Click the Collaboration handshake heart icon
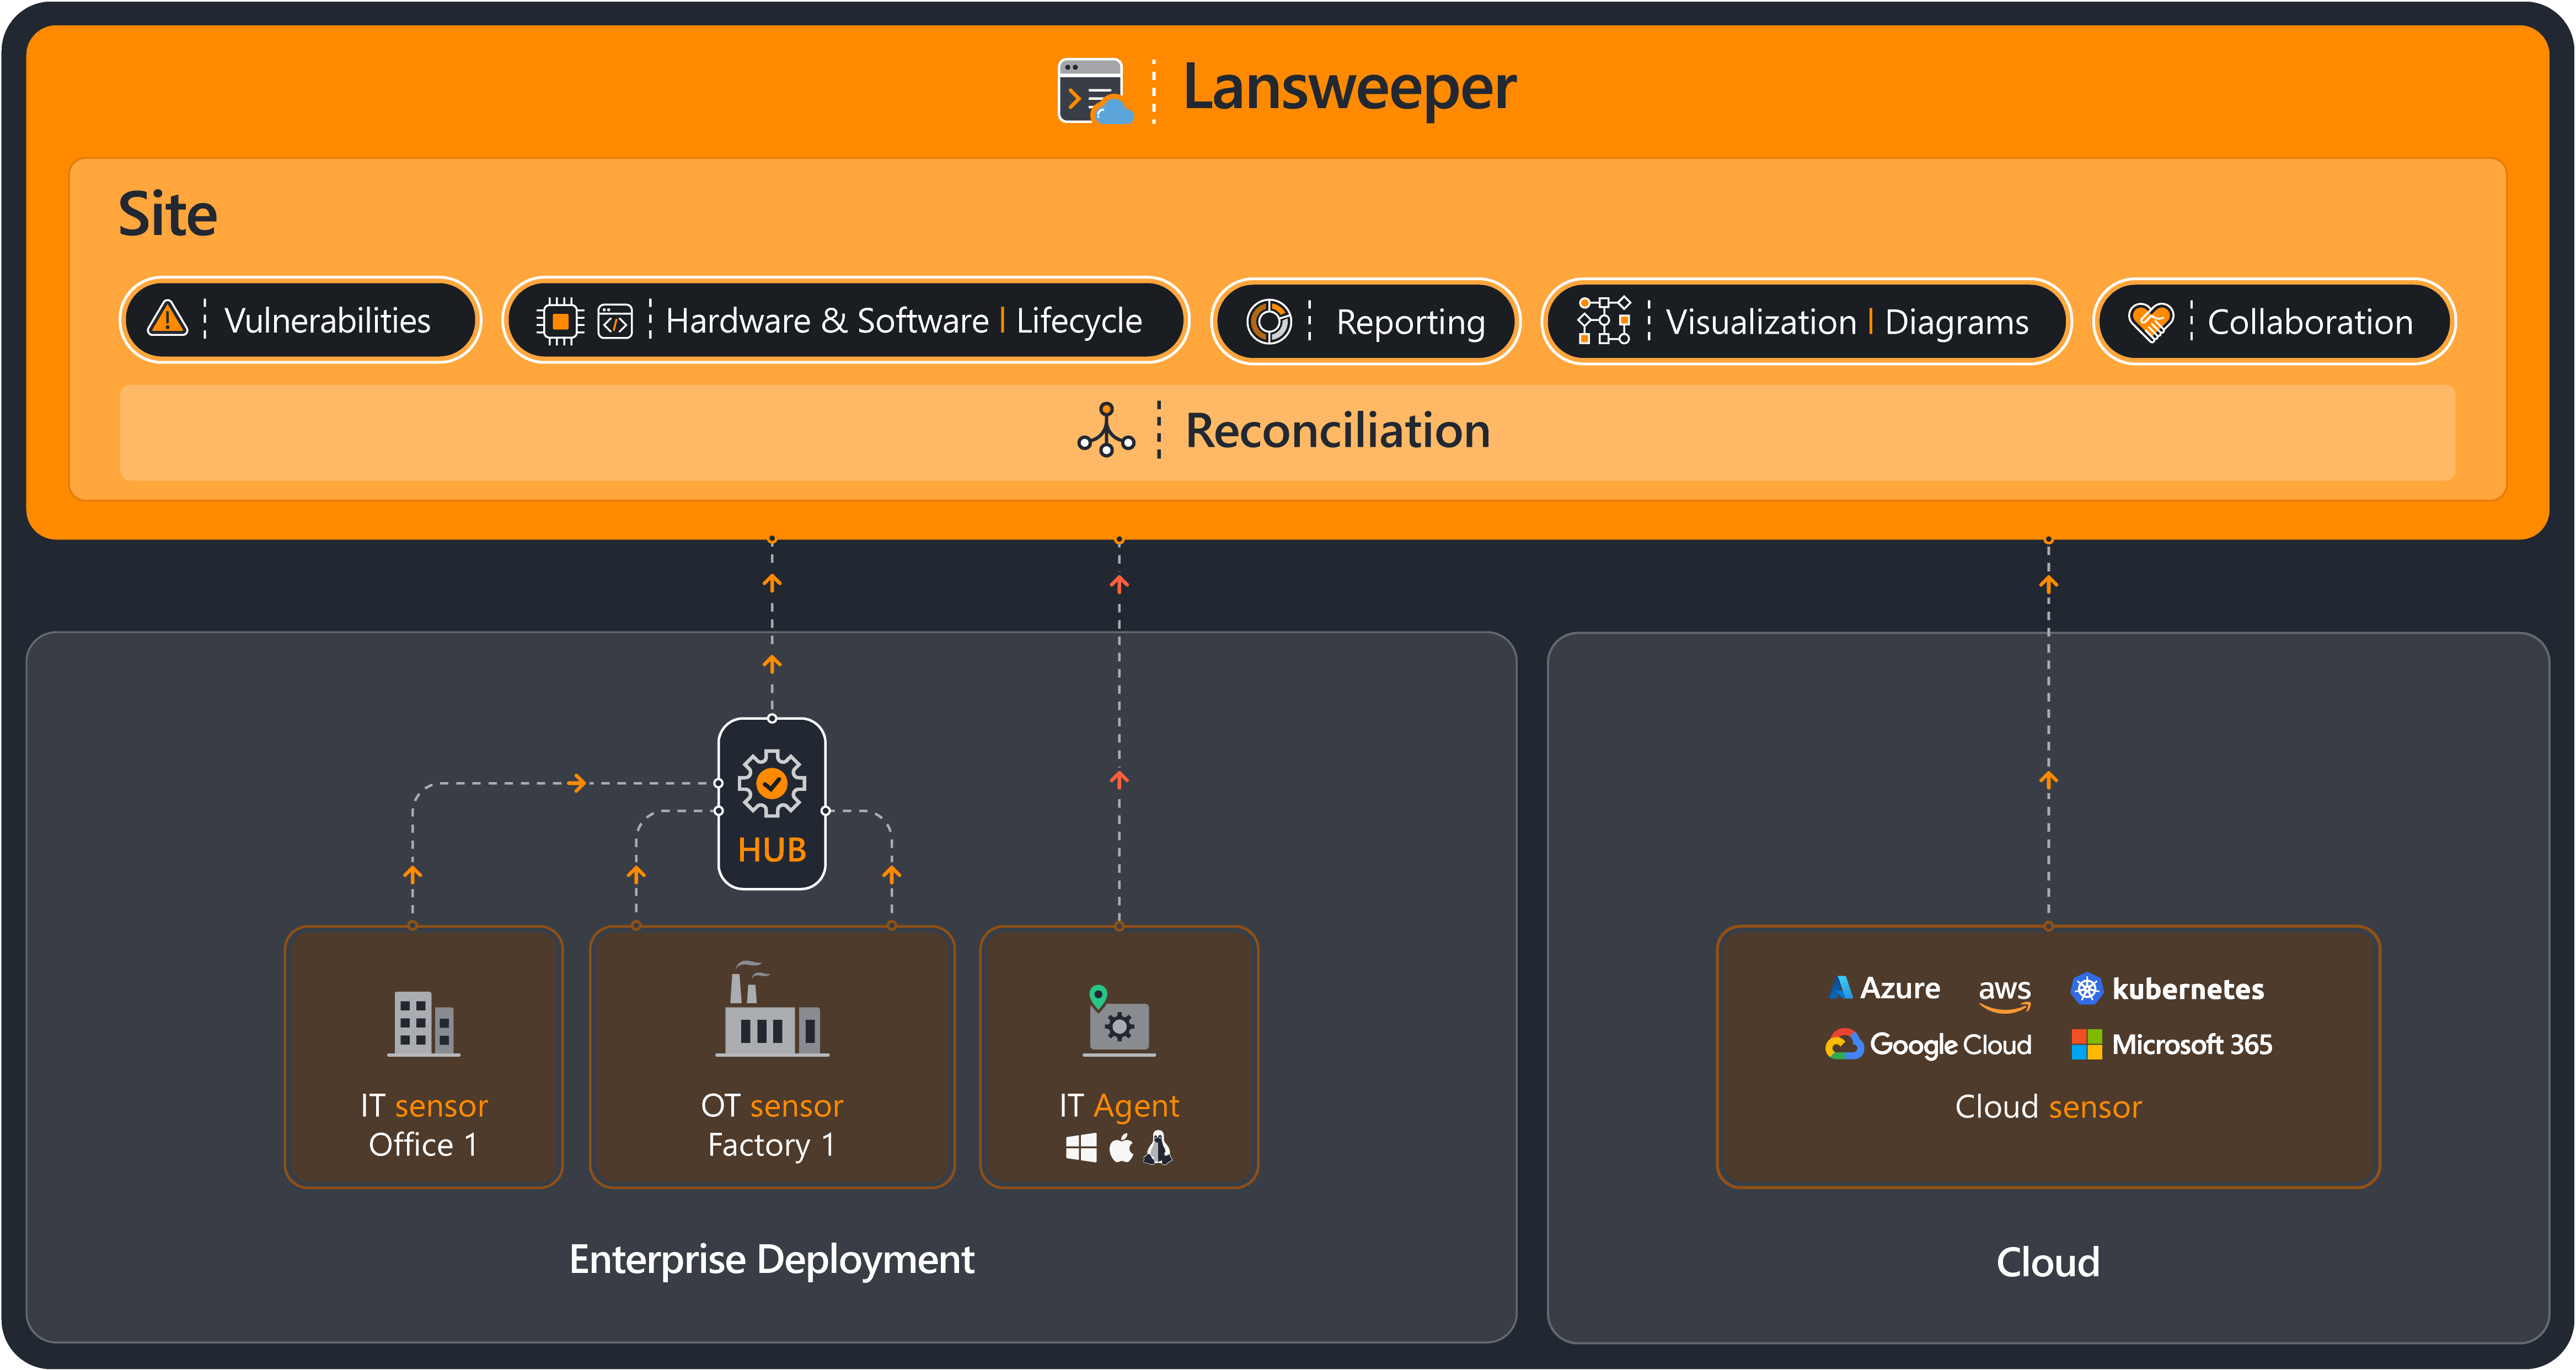This screenshot has height=1370, width=2576. [x=2151, y=322]
